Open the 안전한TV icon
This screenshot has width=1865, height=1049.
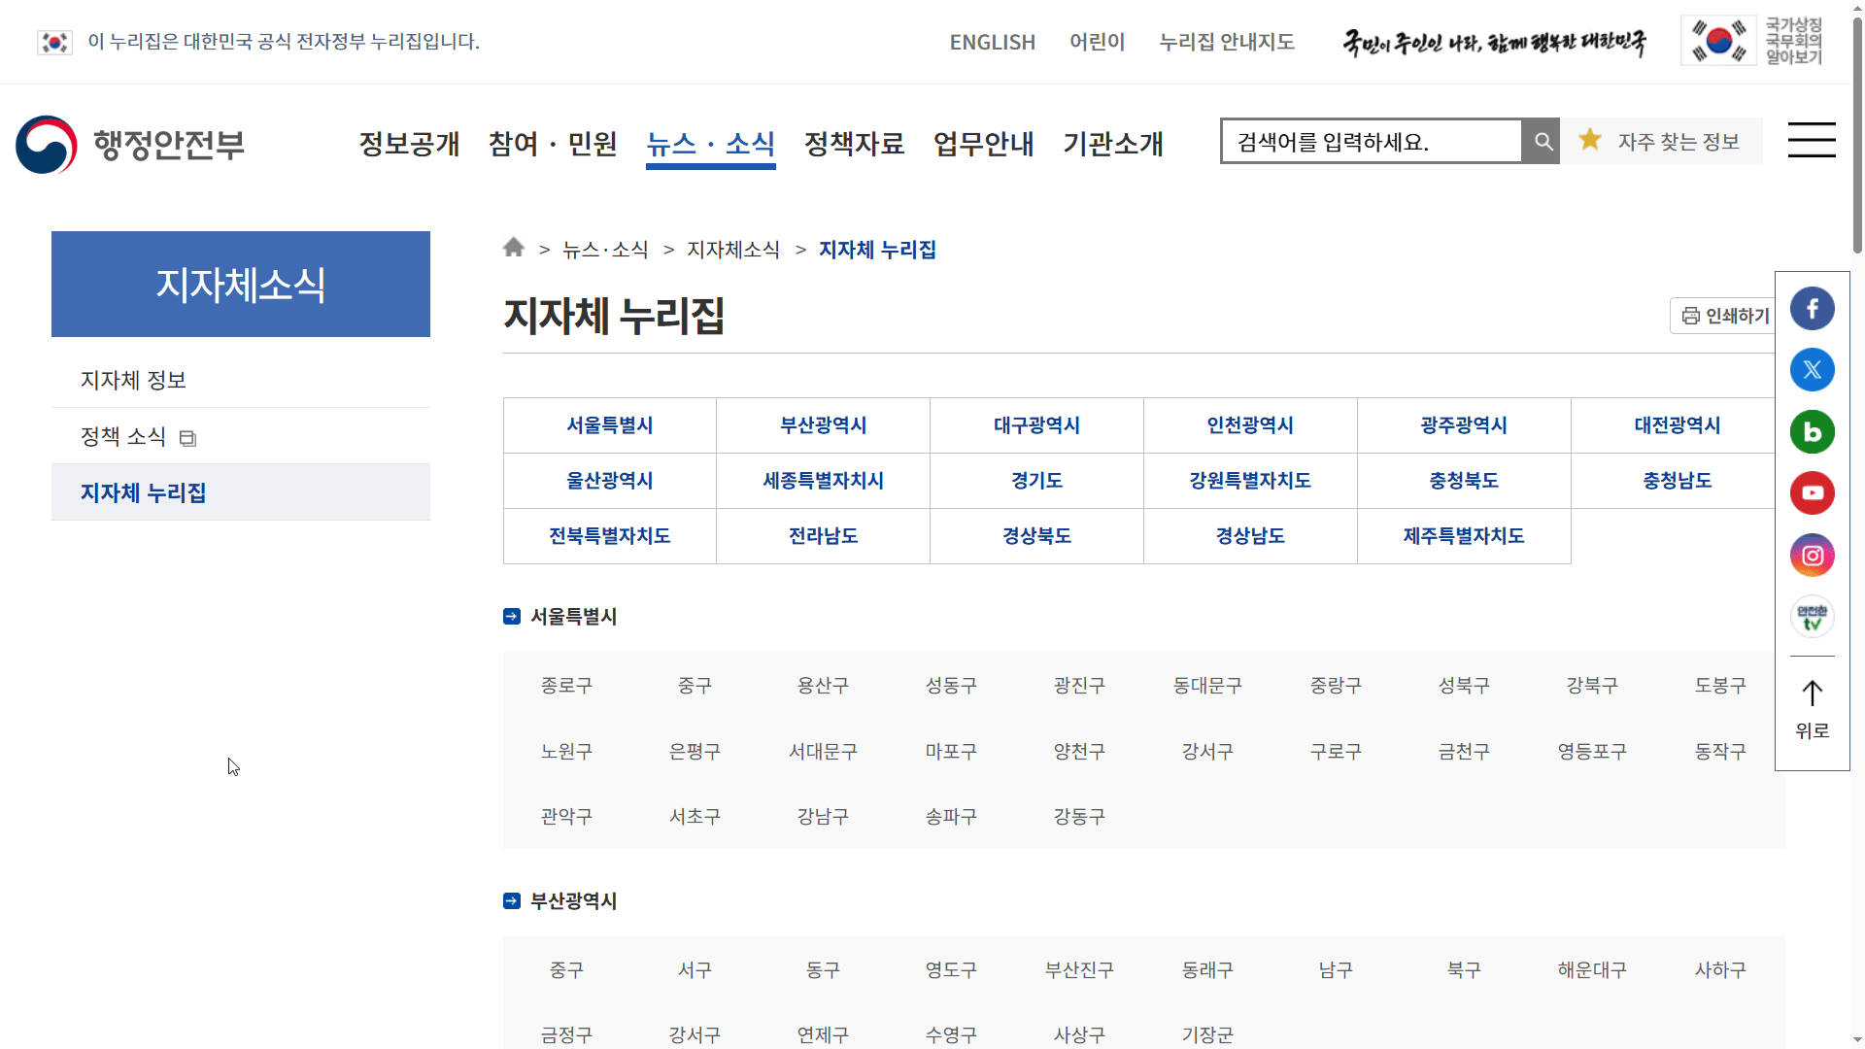pos(1812,616)
